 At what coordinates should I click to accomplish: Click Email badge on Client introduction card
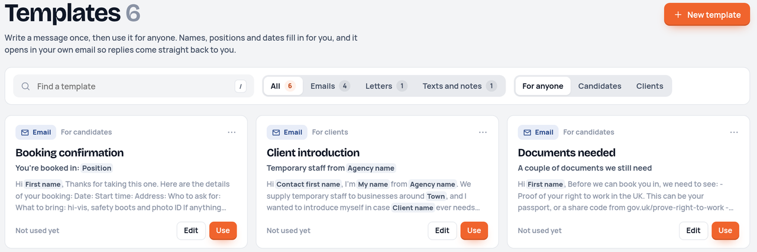coord(287,133)
